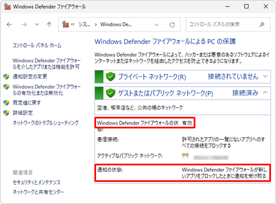Click プライベート ネットワーク(R) heading
This screenshot has height=204, width=276.
coord(152,77)
